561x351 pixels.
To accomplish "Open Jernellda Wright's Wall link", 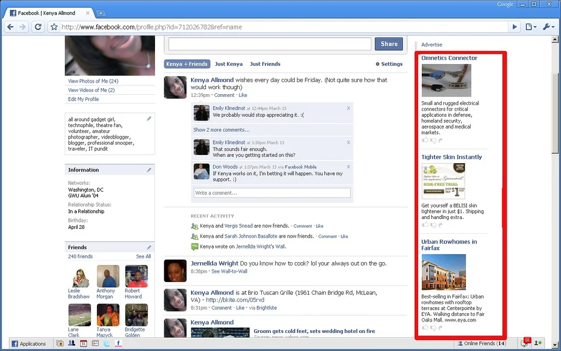I will point(260,246).
